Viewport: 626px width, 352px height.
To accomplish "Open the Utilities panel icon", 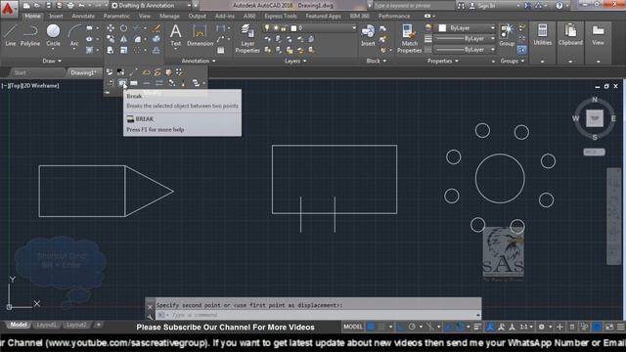I will coord(542,34).
